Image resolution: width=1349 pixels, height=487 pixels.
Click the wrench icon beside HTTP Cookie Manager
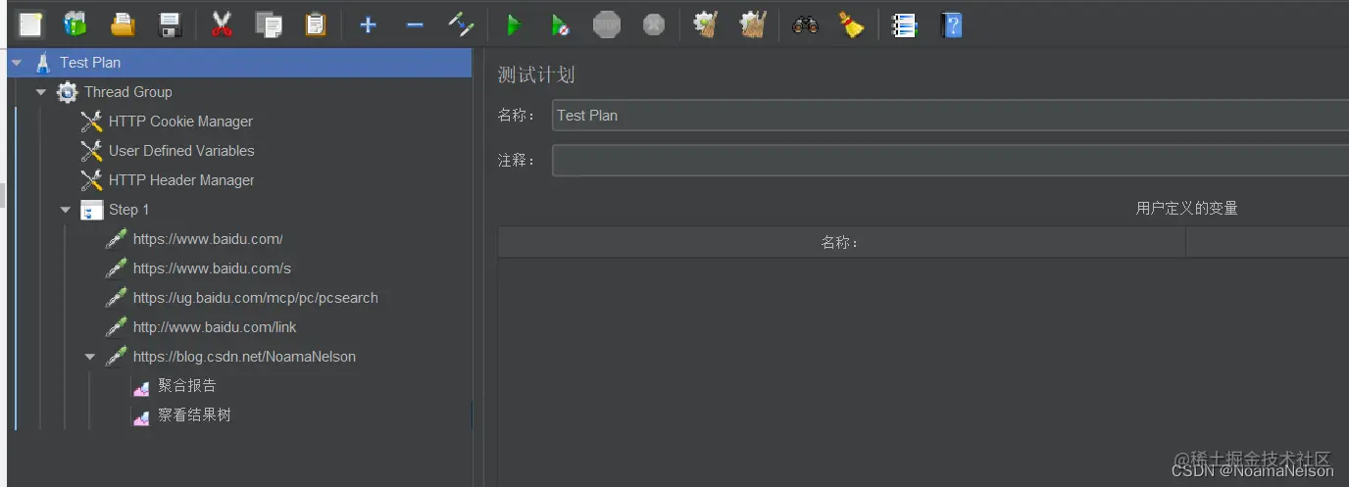coord(91,122)
